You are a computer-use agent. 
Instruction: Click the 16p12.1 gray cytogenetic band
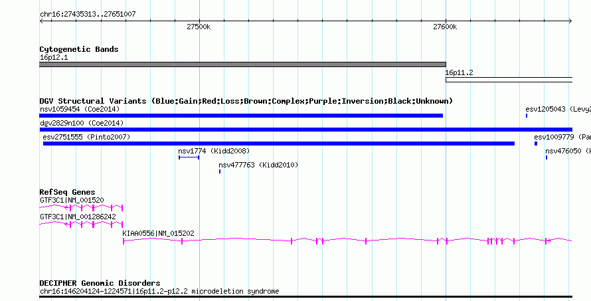pos(243,64)
